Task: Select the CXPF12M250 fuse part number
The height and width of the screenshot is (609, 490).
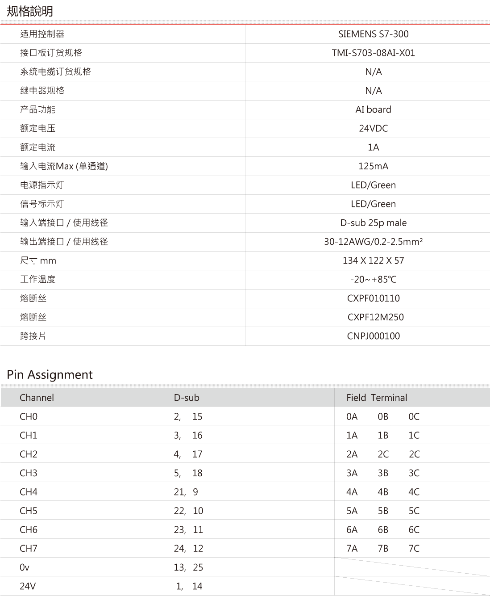Action: [x=375, y=317]
